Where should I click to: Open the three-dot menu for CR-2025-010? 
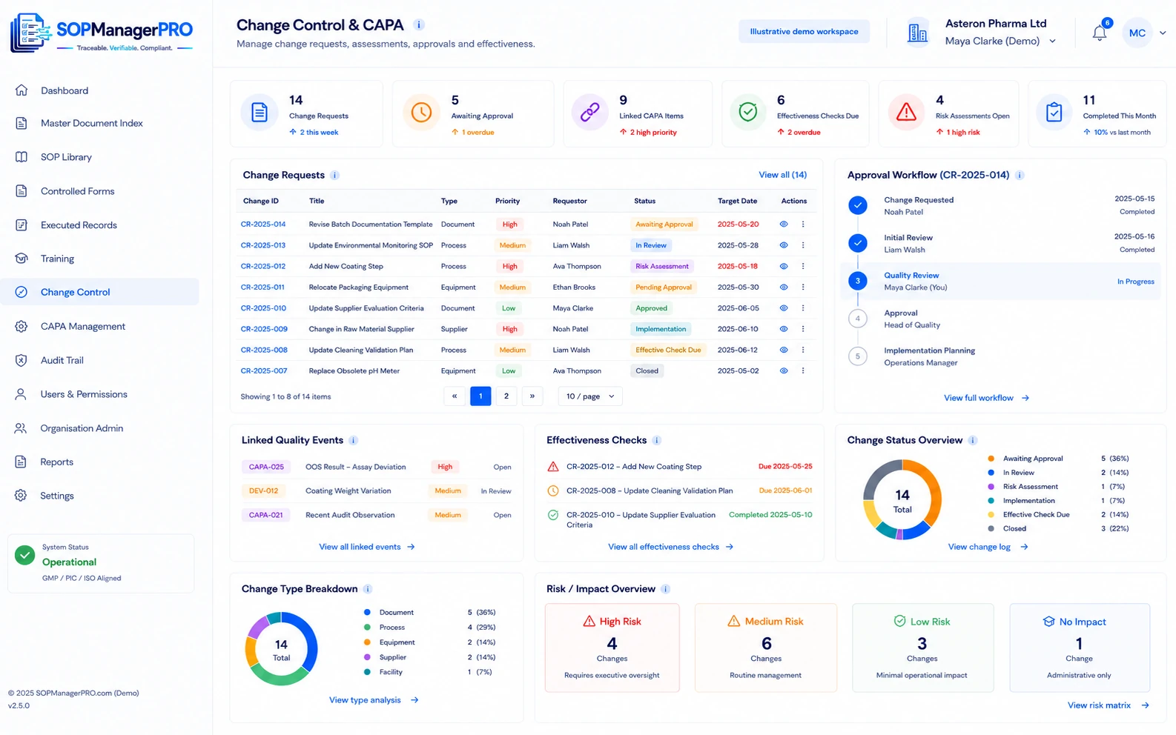pyautogui.click(x=803, y=308)
